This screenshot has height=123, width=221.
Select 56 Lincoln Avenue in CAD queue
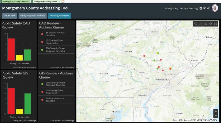[56, 34]
